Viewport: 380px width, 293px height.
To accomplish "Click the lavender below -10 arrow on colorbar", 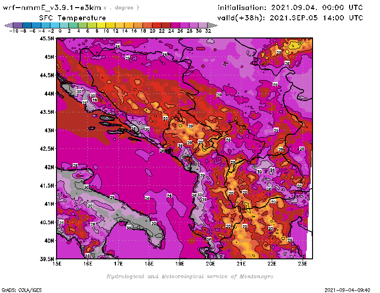I will click(9, 26).
